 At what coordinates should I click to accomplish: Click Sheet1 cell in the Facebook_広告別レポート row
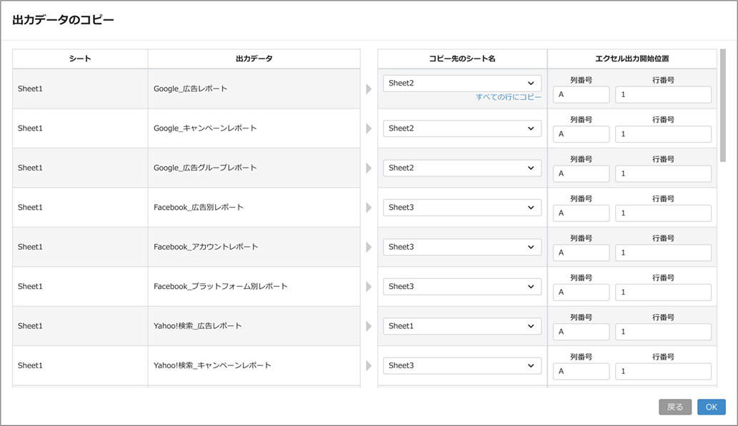tap(80, 208)
